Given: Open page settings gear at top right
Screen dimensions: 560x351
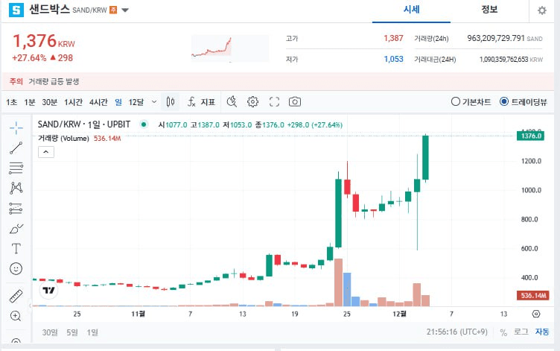Looking at the screenshot, I should click(542, 10).
